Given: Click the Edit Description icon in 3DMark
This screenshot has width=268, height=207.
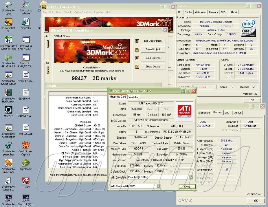Looking at the screenshot, I should 137,41.
